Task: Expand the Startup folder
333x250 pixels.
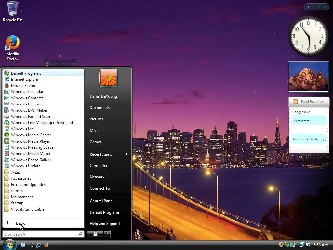Action: click(44, 203)
